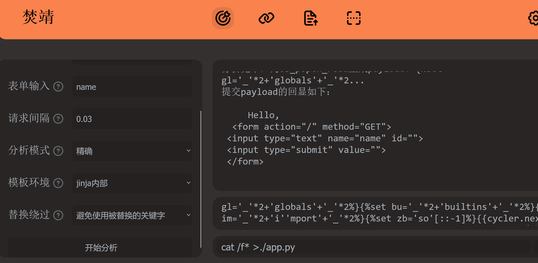Screen dimensions: 538x263
Task: Click the 开始分析 button
Action: 100,247
